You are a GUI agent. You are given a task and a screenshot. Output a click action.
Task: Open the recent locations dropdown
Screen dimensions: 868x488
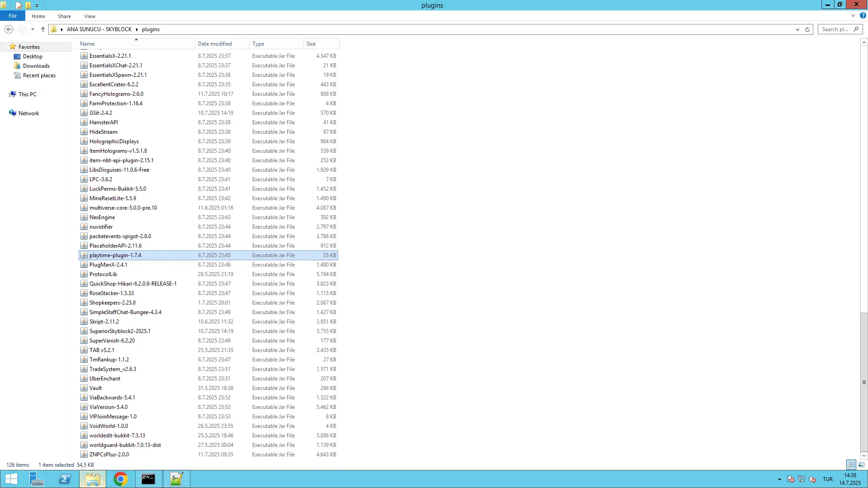click(x=33, y=29)
